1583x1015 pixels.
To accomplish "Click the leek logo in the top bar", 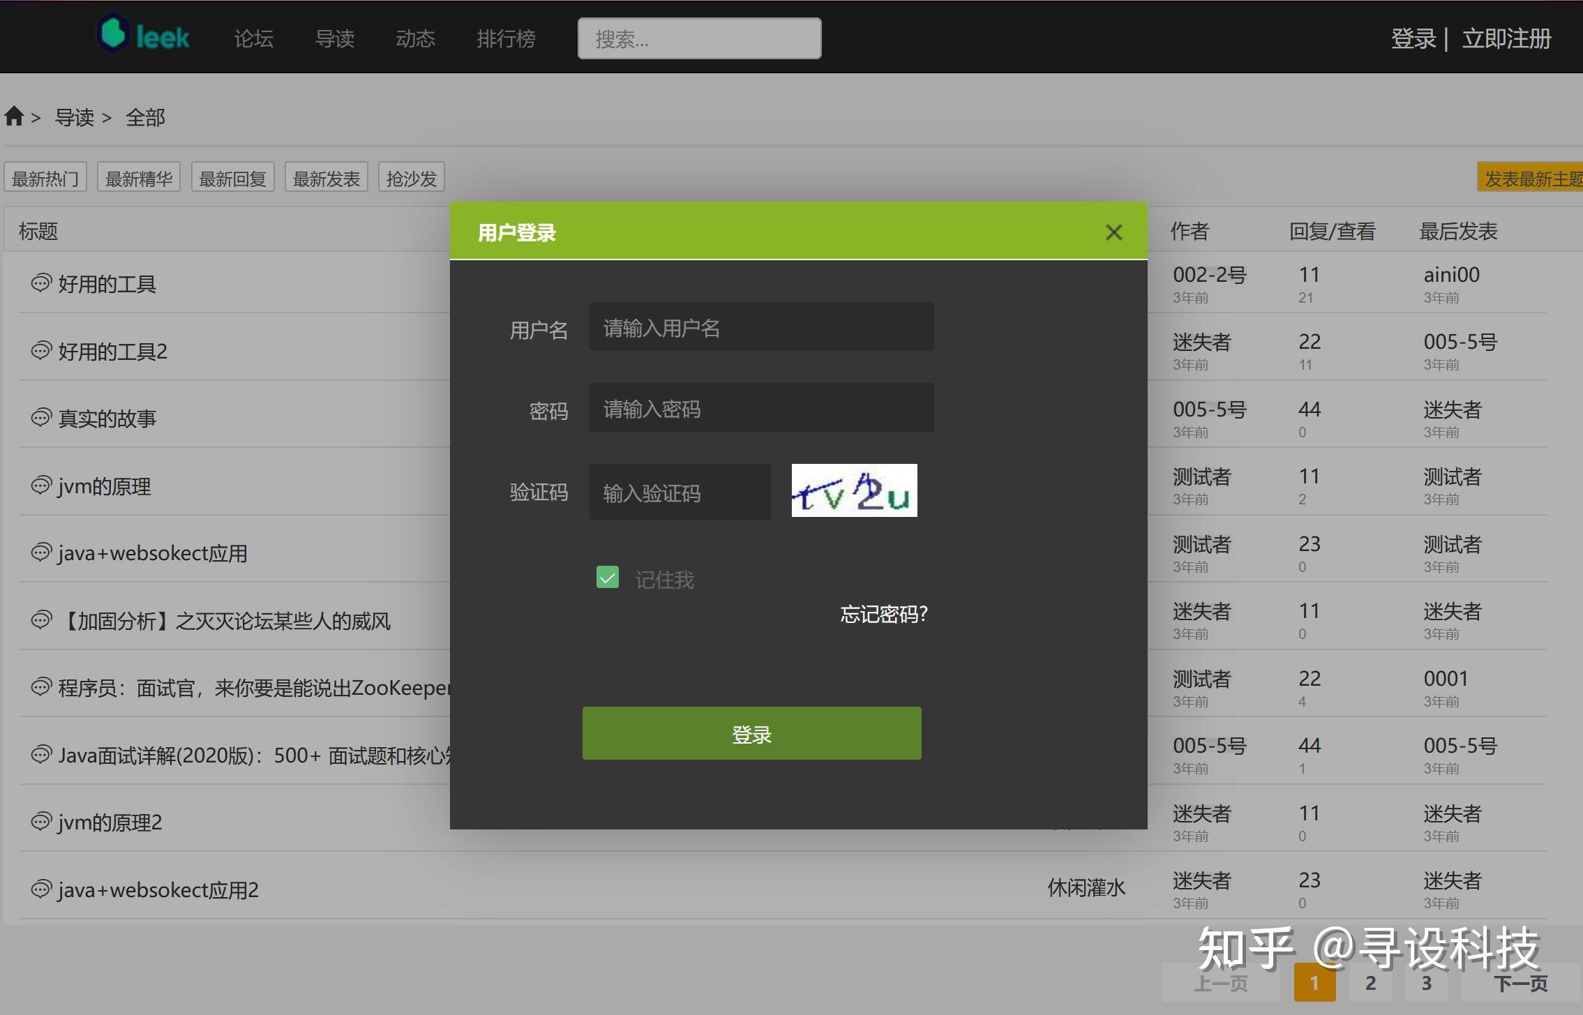I will click(142, 33).
